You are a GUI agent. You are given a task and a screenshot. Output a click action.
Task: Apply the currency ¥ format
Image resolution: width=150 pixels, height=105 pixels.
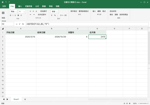tap(52, 15)
